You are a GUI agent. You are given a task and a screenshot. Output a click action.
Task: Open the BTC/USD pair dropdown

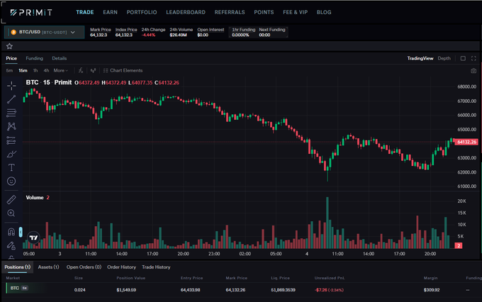44,33
